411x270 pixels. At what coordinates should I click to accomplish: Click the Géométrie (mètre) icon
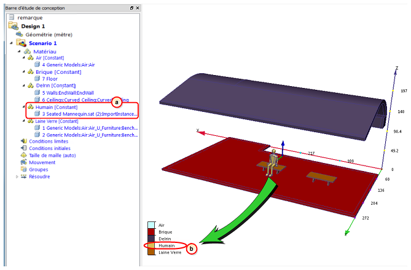pos(20,34)
